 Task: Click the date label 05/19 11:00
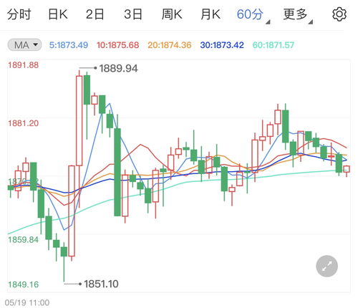[x=27, y=302]
